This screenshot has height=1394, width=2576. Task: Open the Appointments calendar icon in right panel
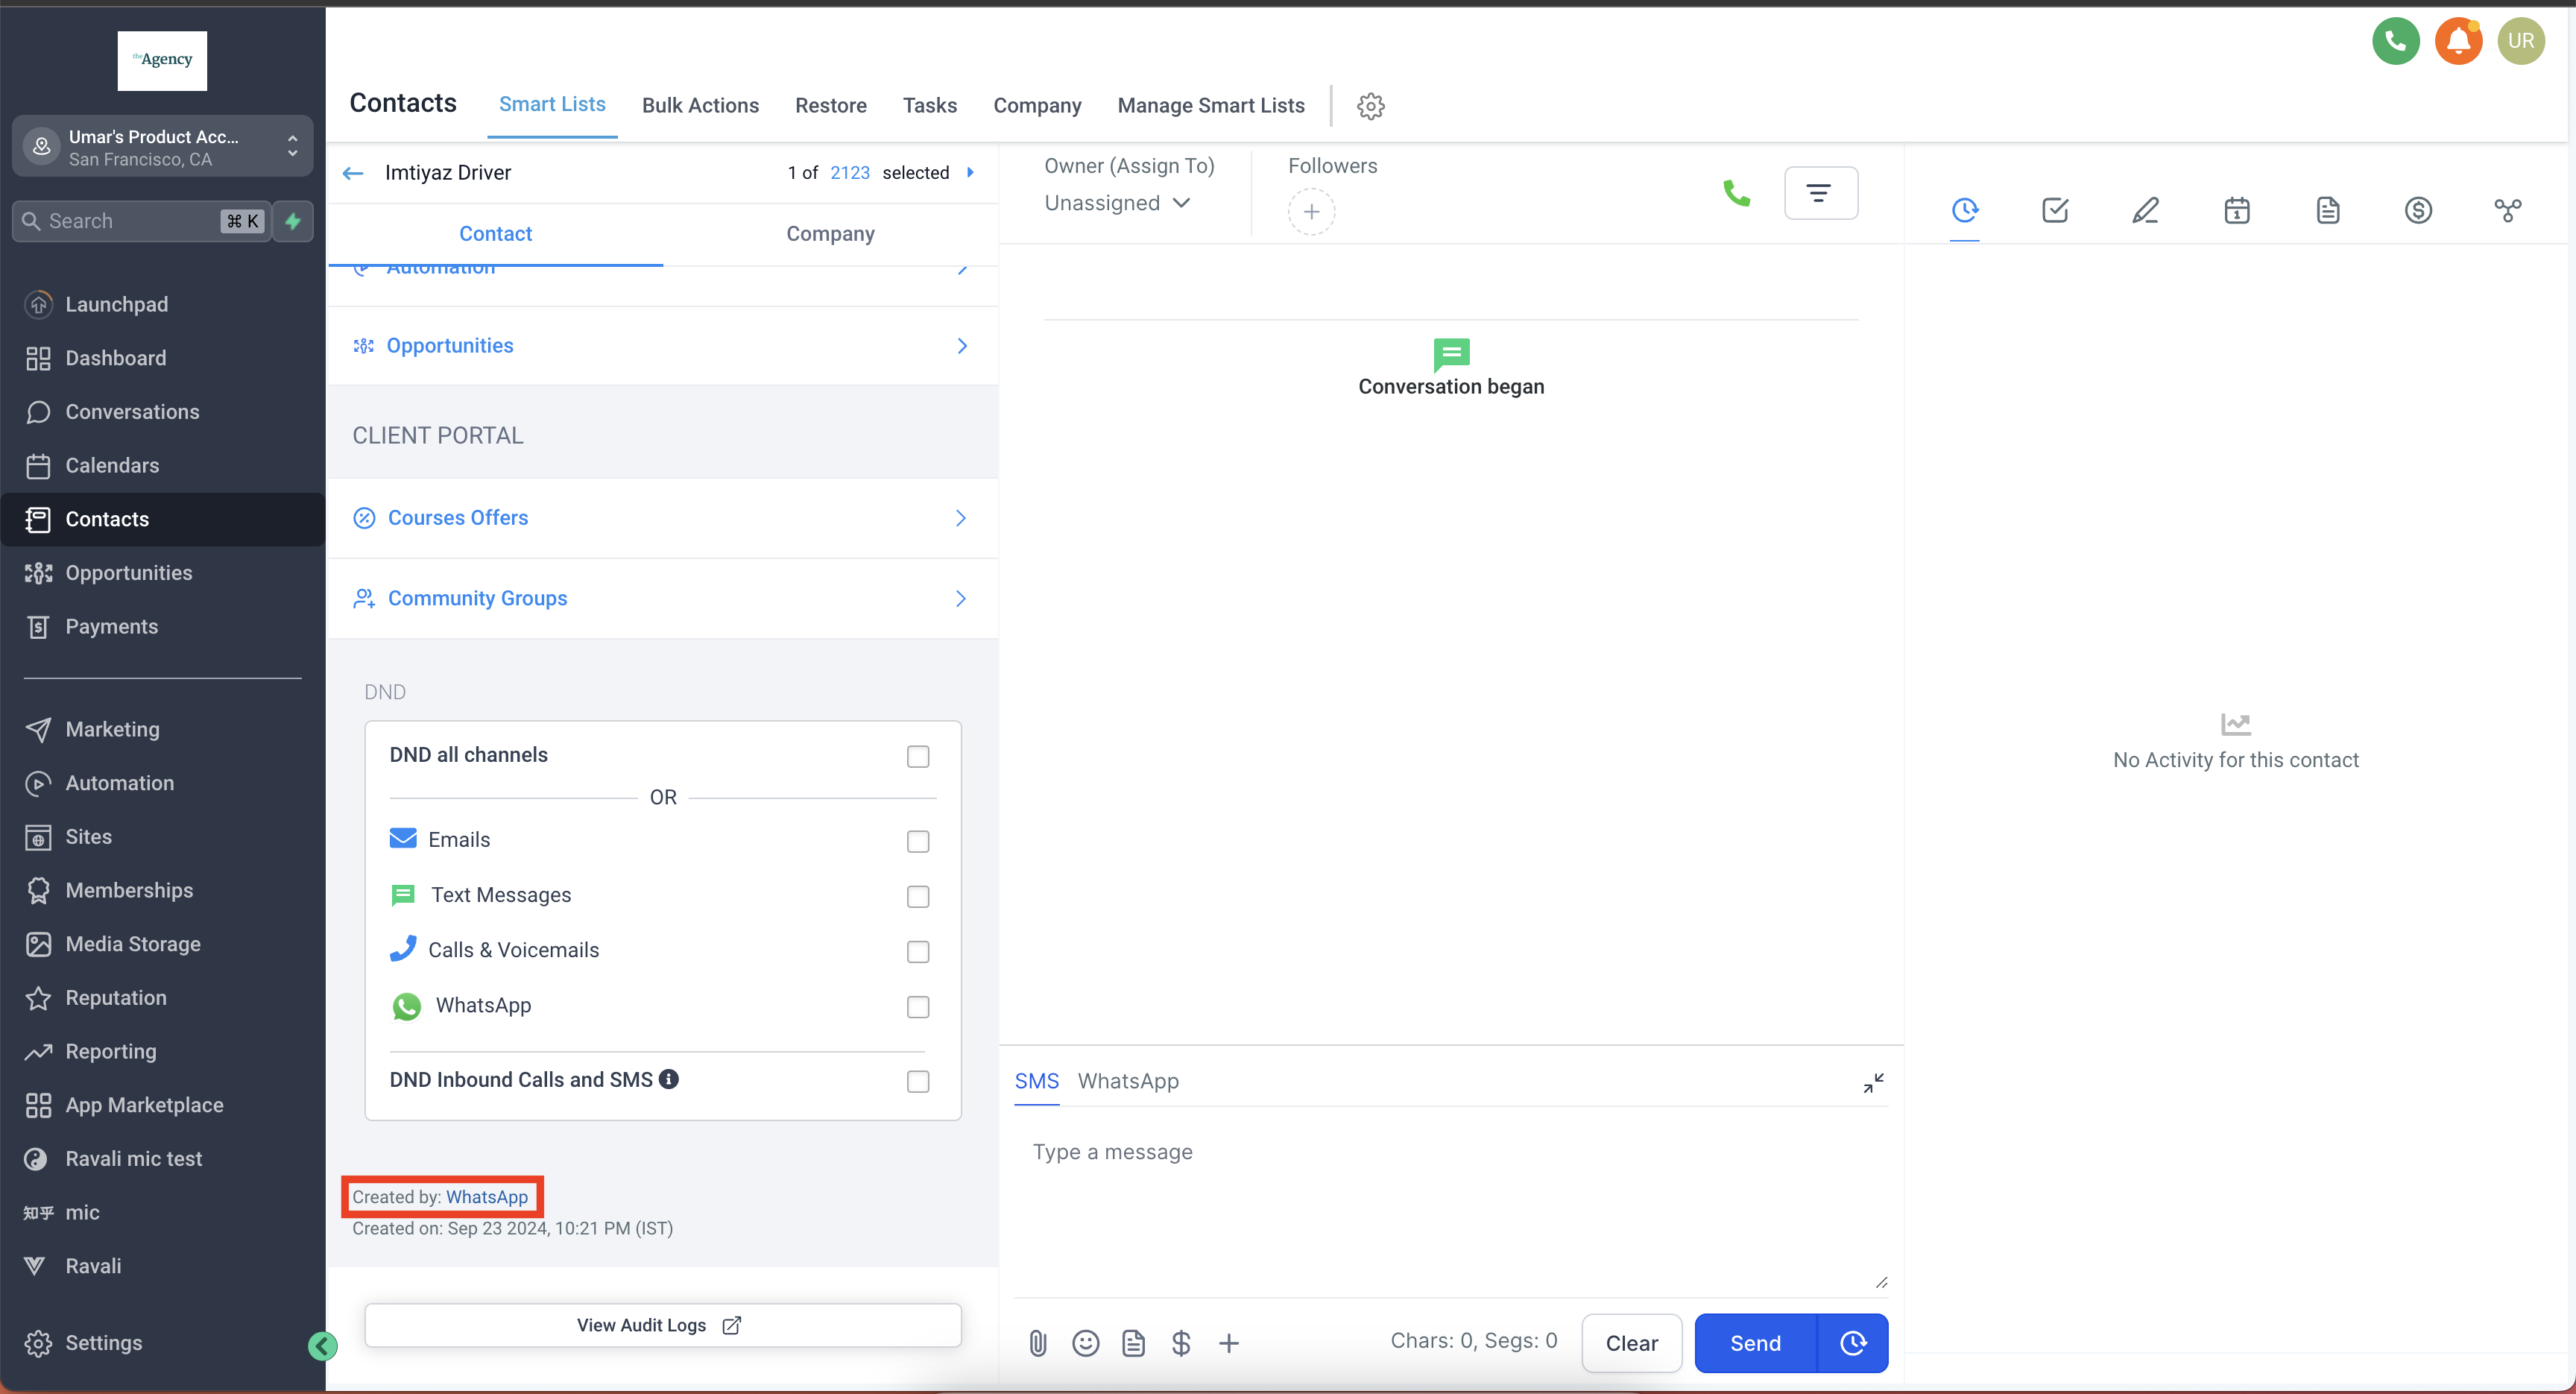tap(2236, 210)
